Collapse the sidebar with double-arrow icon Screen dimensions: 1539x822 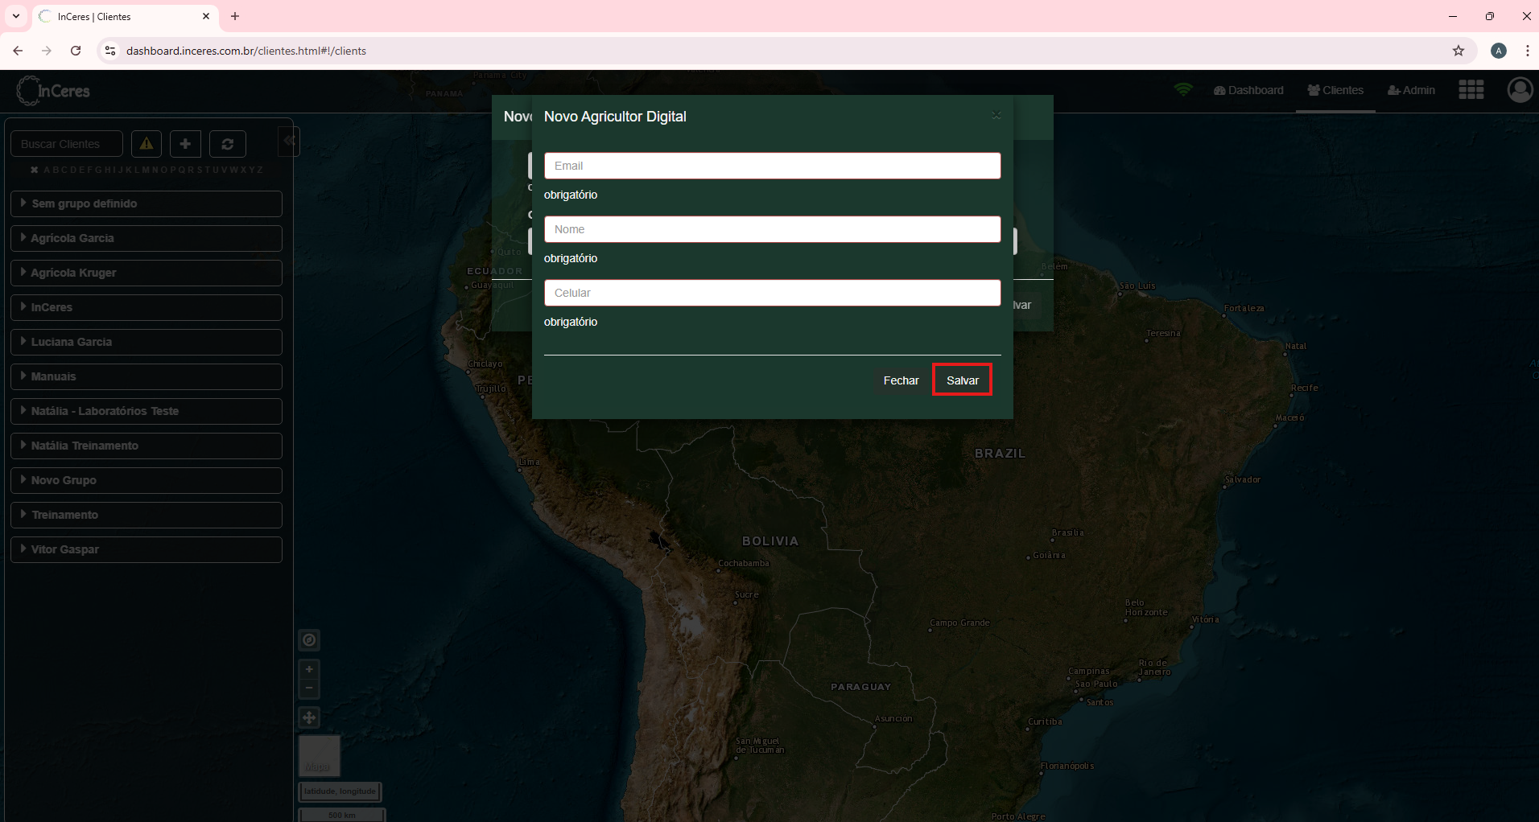pyautogui.click(x=289, y=141)
